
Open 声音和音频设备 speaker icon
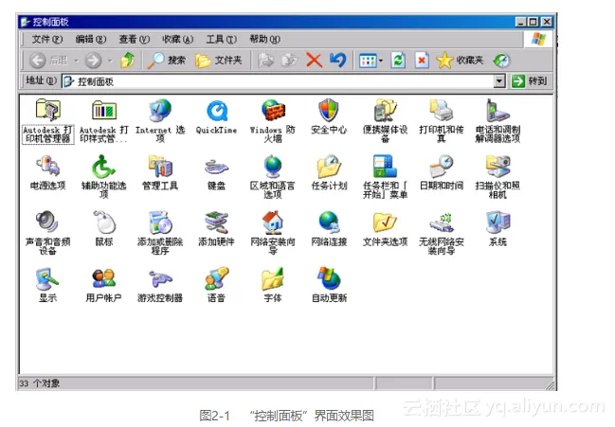click(x=47, y=222)
